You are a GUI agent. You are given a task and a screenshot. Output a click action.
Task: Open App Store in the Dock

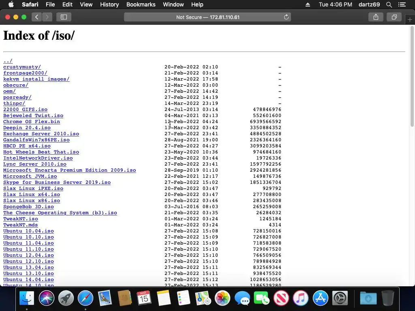[x=320, y=298]
